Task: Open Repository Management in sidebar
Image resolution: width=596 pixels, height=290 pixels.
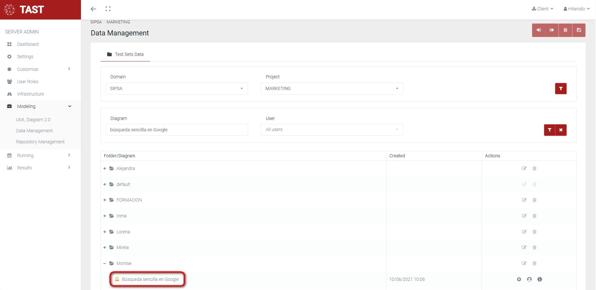Action: click(x=40, y=142)
